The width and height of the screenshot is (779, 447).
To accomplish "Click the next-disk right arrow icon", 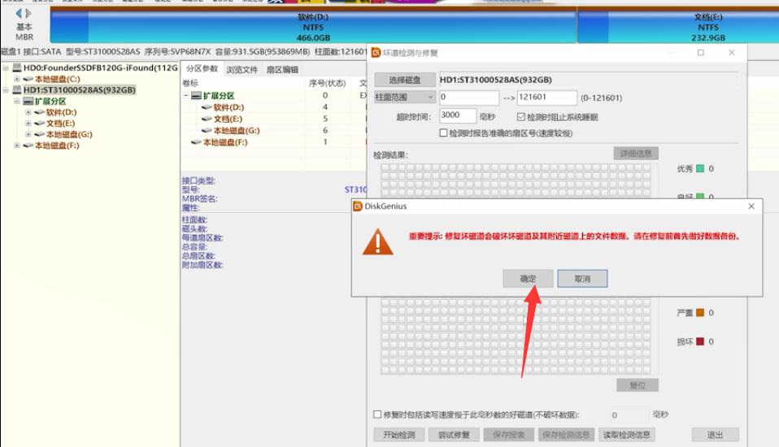I will point(28,13).
